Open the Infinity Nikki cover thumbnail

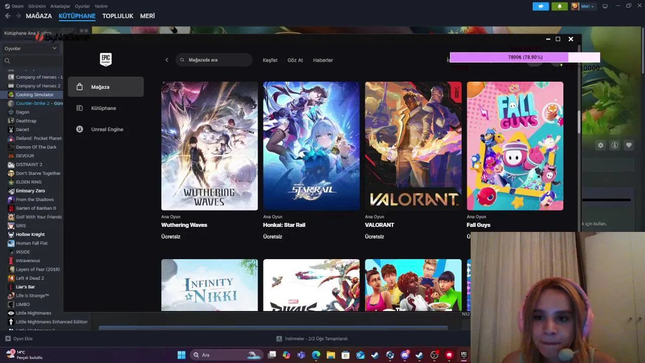click(x=210, y=285)
